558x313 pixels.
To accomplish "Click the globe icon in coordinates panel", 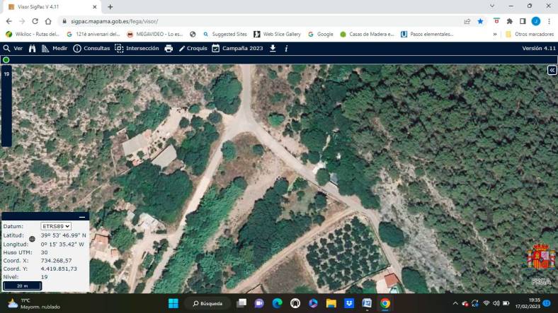I will click(32, 239).
